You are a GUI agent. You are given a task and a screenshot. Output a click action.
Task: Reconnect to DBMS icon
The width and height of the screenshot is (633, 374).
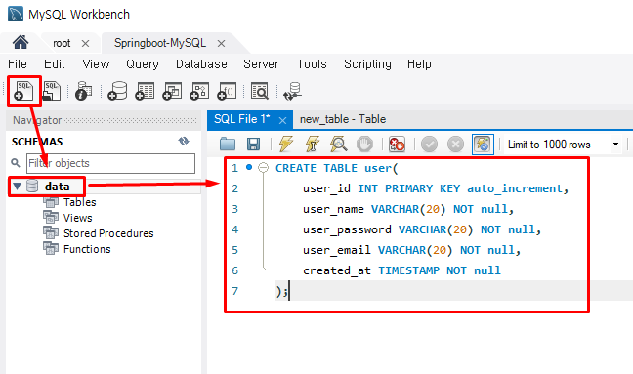292,91
